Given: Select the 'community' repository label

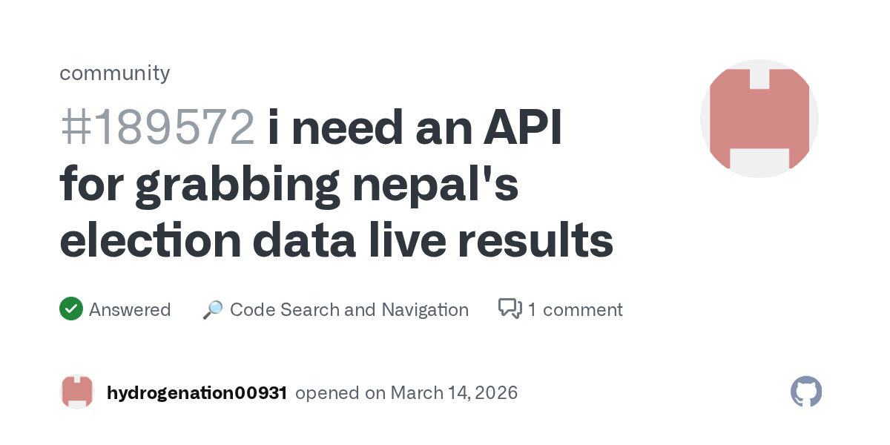Looking at the screenshot, I should 114,73.
